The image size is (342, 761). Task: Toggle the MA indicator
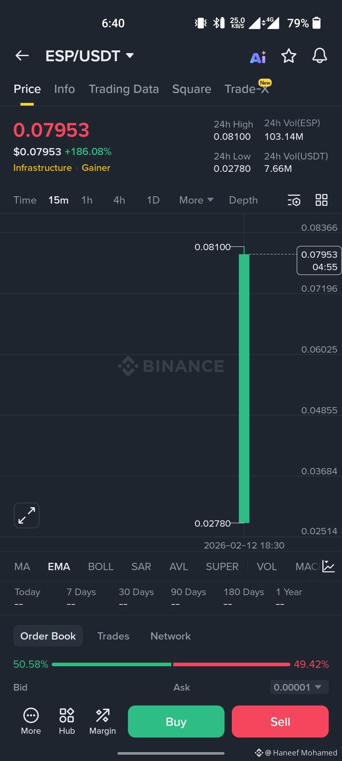22,566
